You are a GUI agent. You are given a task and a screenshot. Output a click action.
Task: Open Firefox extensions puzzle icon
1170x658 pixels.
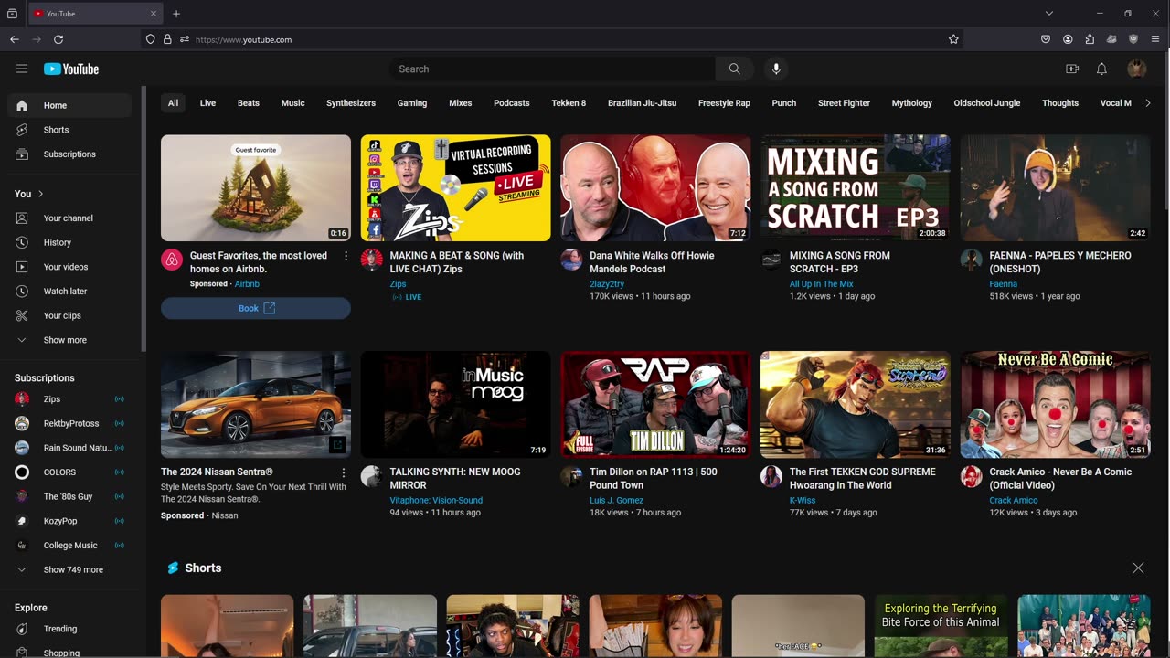(x=1090, y=39)
